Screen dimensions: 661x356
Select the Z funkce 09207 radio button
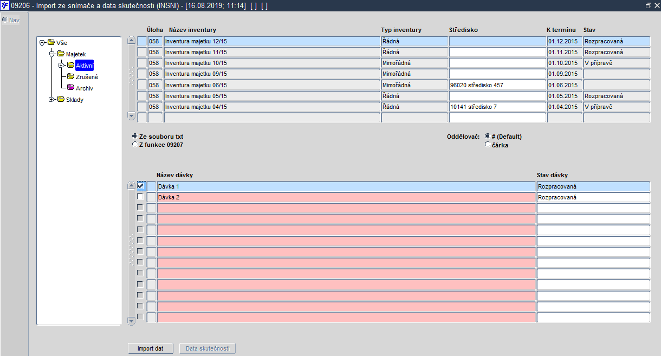point(135,145)
